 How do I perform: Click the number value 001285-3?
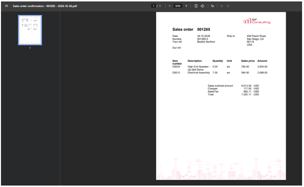point(203,39)
